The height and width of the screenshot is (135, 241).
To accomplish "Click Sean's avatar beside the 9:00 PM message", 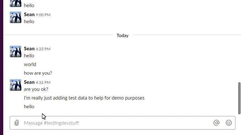I will (x=16, y=17).
